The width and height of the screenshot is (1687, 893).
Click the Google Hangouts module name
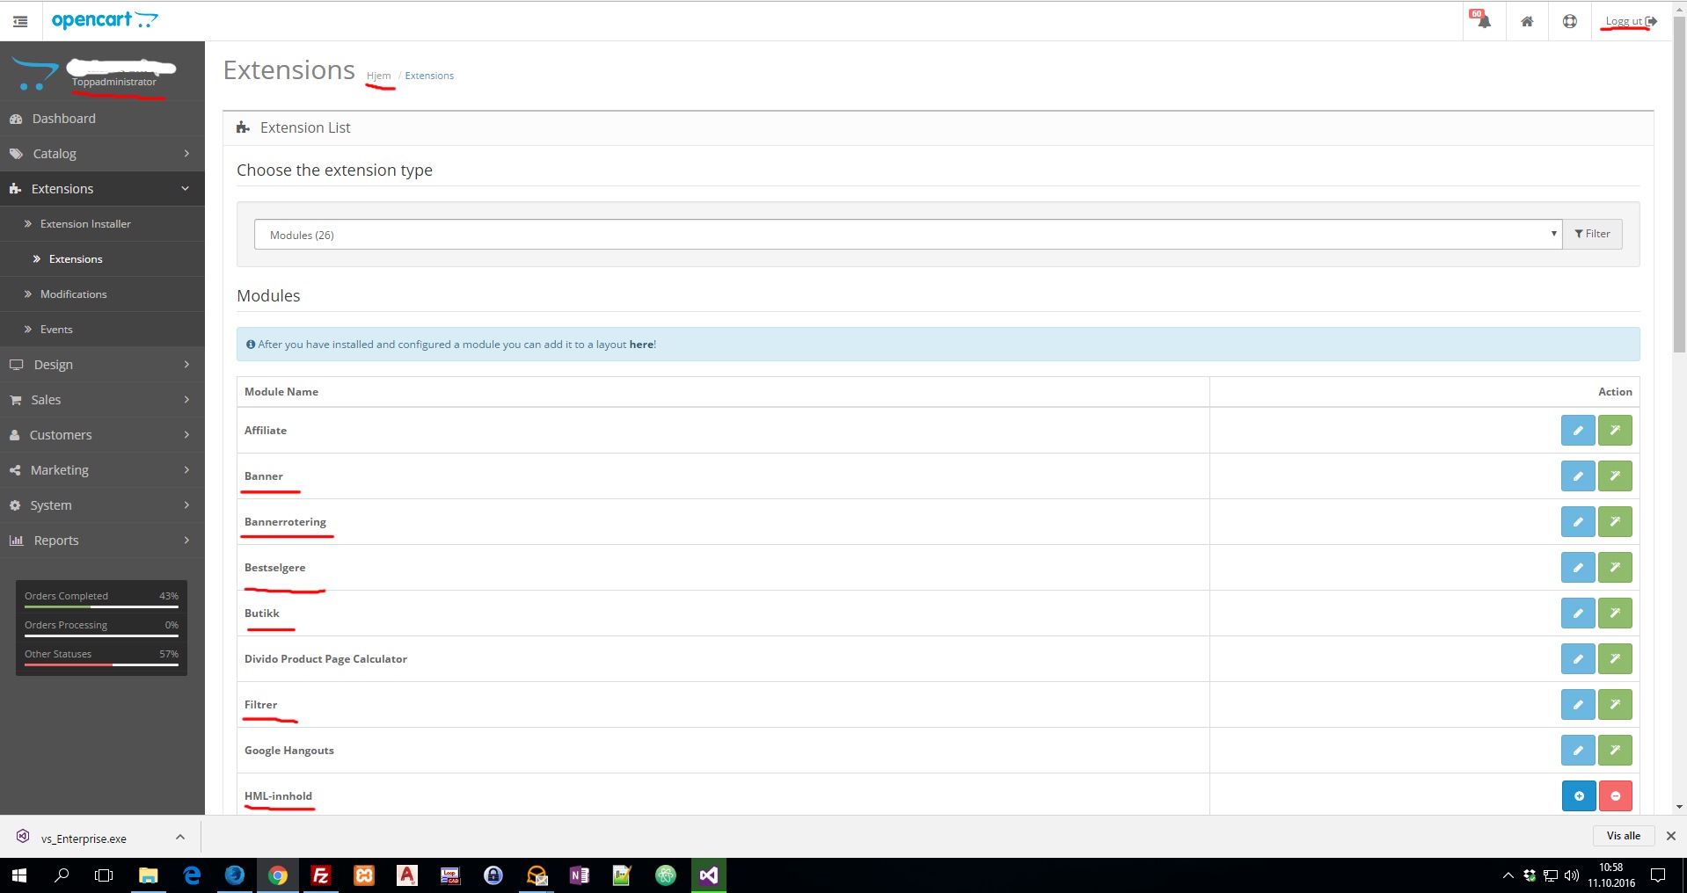[x=289, y=751]
